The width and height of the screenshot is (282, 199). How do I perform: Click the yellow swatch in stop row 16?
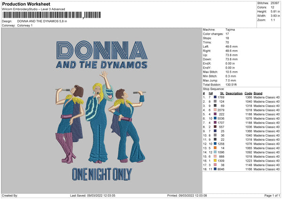pos(215,161)
